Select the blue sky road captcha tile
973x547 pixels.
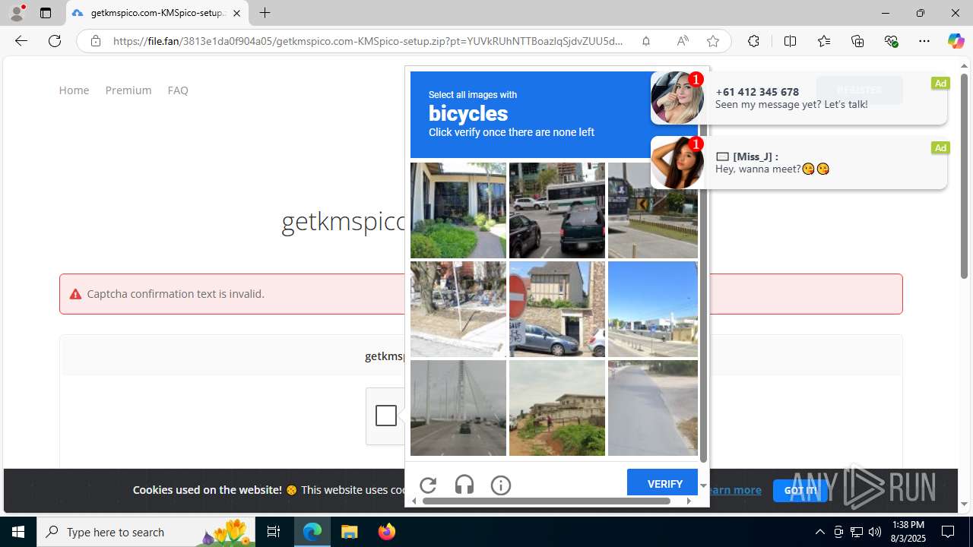click(653, 309)
